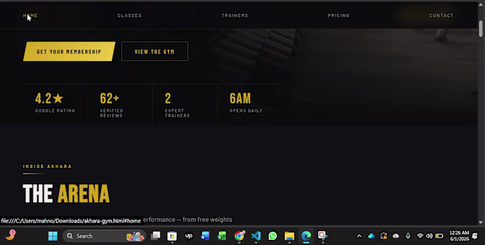Launch Microsoft Store from the taskbar

[x=172, y=236]
